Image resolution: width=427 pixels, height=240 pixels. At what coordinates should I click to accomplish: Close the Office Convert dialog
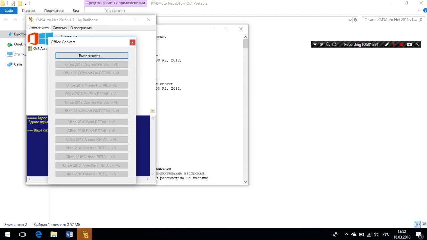pyautogui.click(x=132, y=42)
